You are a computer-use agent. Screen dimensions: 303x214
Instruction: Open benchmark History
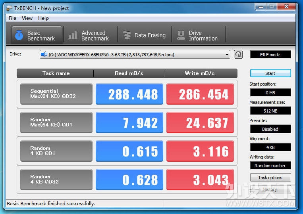click(x=270, y=189)
